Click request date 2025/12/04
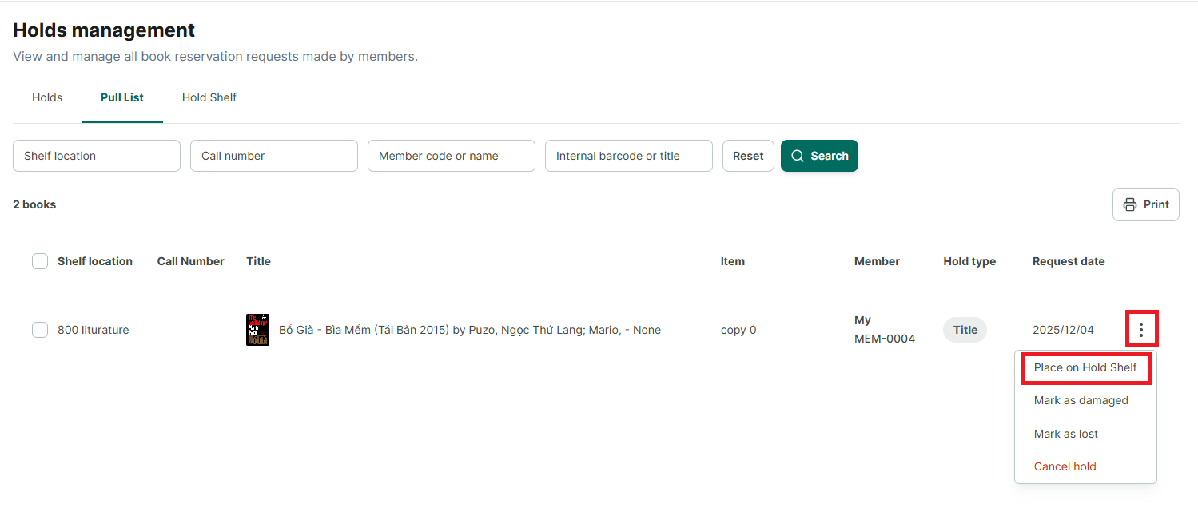This screenshot has height=524, width=1198. coord(1064,330)
